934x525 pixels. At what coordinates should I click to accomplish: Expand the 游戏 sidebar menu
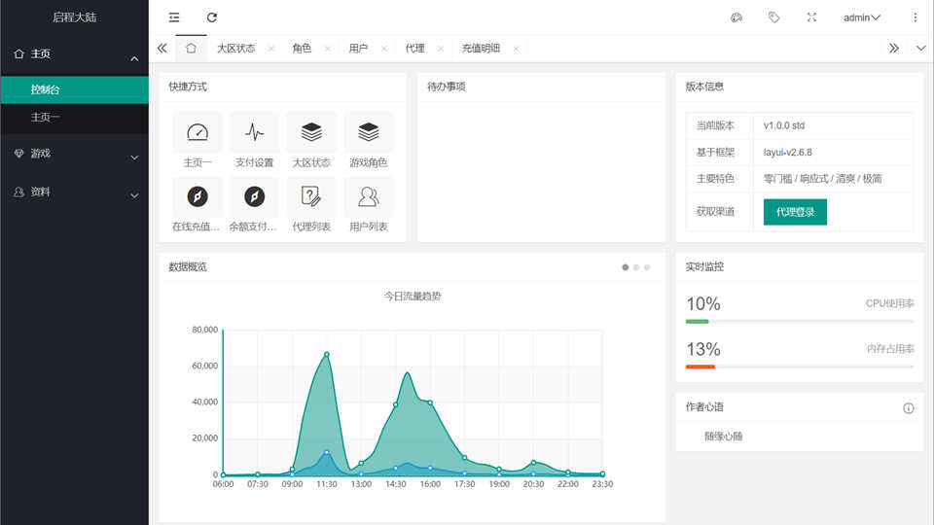pos(74,154)
